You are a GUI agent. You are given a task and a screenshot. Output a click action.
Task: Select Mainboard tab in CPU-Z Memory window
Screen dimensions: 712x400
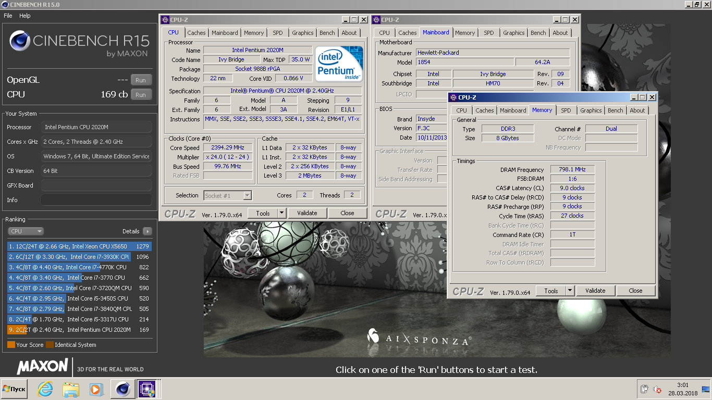[x=513, y=110]
